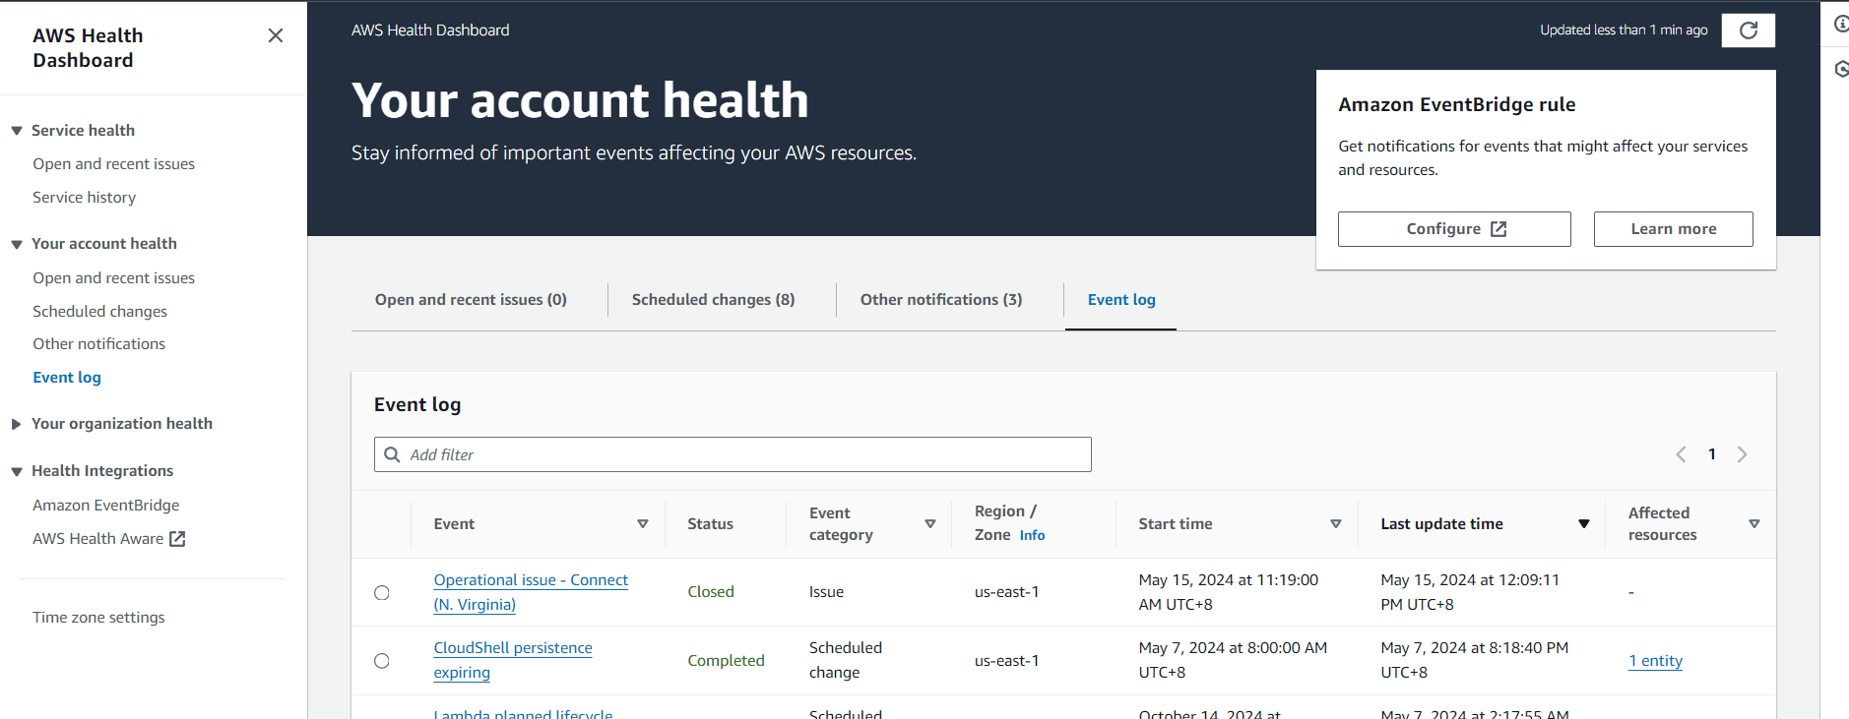Click page number 1 in pagination
Screen dimensions: 1849x719
1712,454
